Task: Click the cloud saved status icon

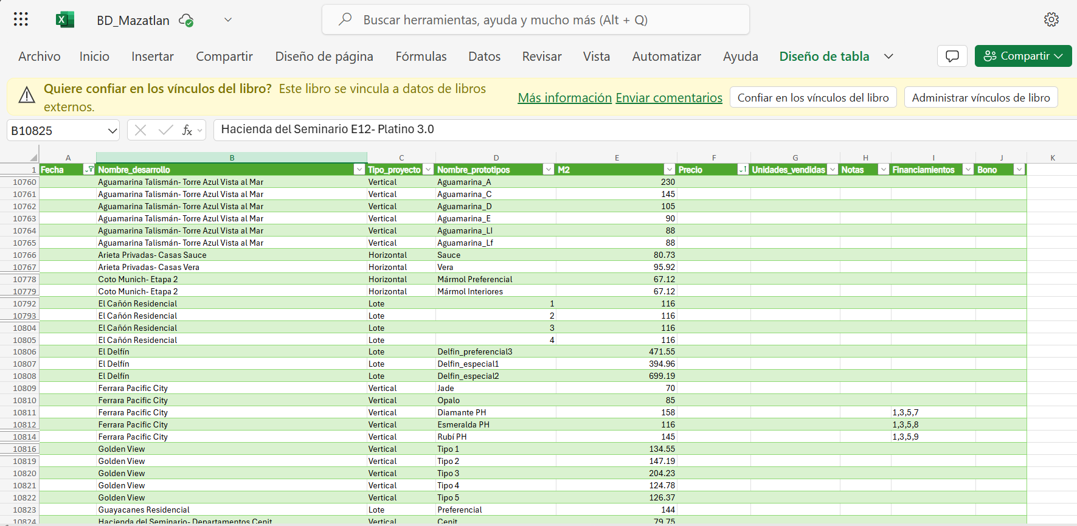Action: pos(186,20)
